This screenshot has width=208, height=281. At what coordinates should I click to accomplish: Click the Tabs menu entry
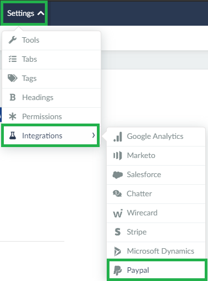click(x=51, y=60)
